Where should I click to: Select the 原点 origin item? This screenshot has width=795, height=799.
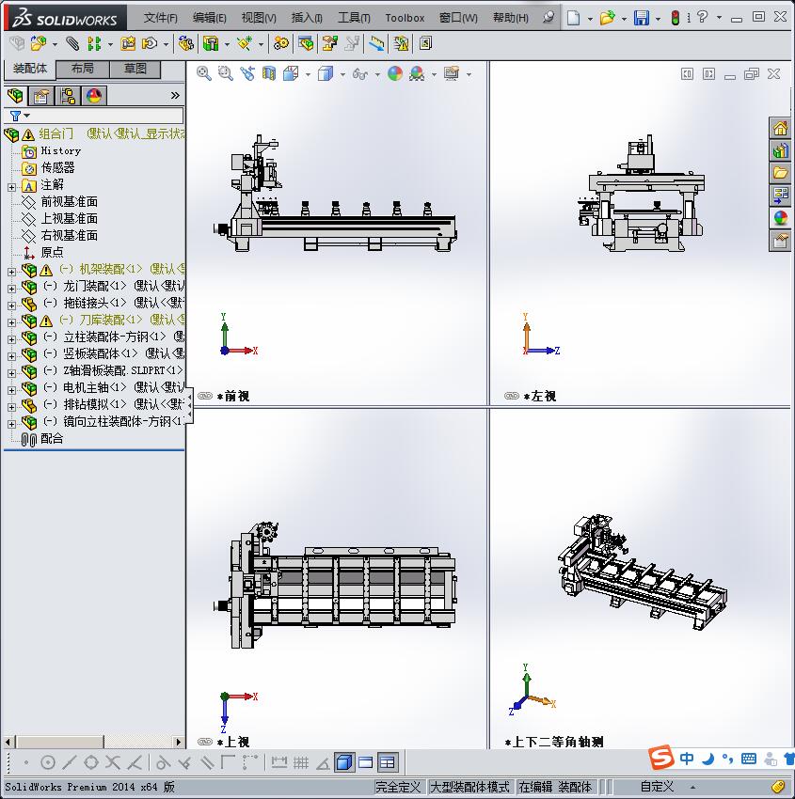coord(52,252)
